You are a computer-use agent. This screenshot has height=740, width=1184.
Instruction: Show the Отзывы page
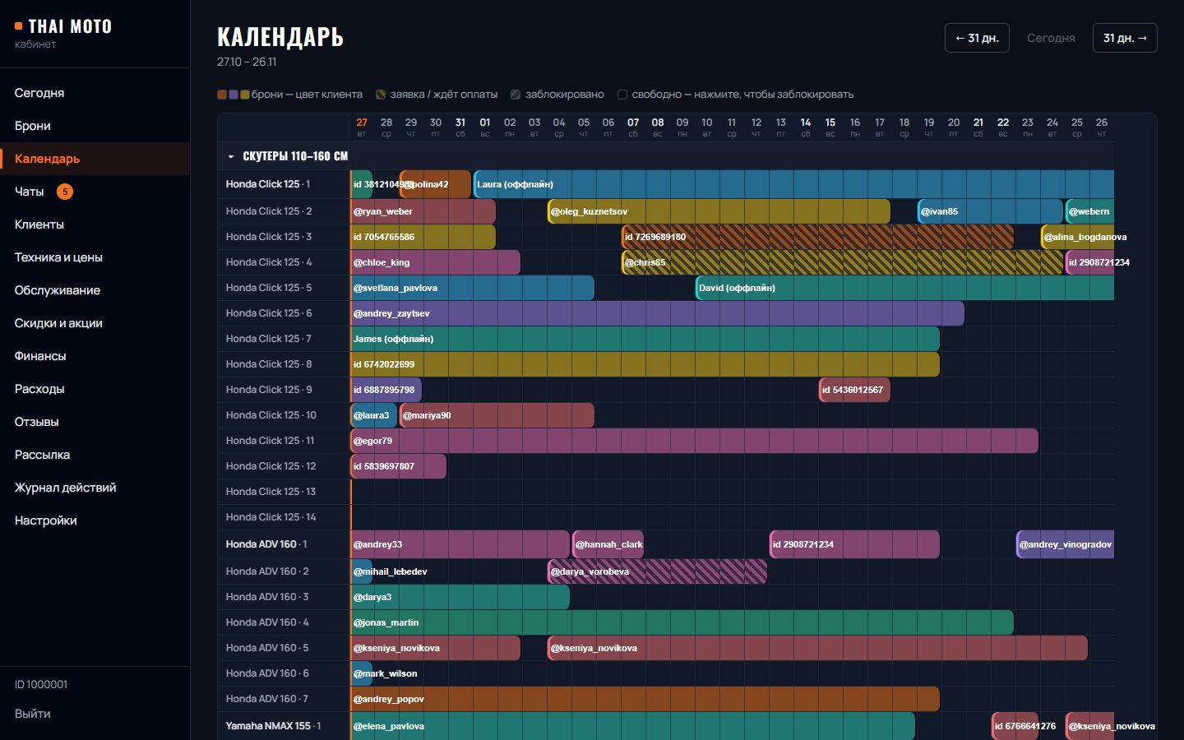pos(95,422)
